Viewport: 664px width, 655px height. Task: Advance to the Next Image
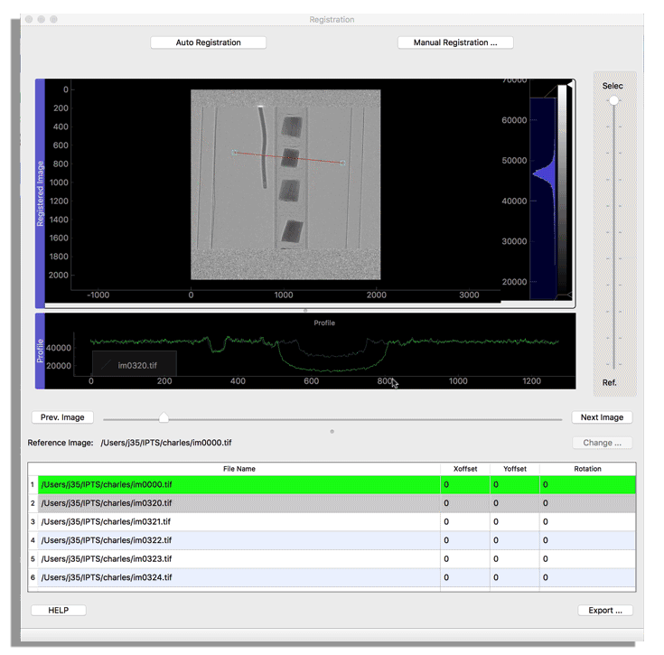[x=602, y=417]
